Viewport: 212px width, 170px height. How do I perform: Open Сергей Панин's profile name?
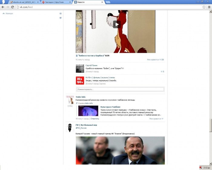tap(91, 65)
